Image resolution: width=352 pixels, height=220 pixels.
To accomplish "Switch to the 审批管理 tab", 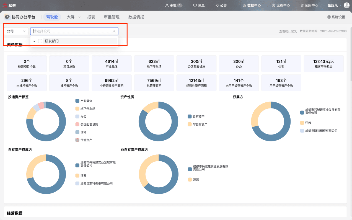I will click(x=112, y=17).
